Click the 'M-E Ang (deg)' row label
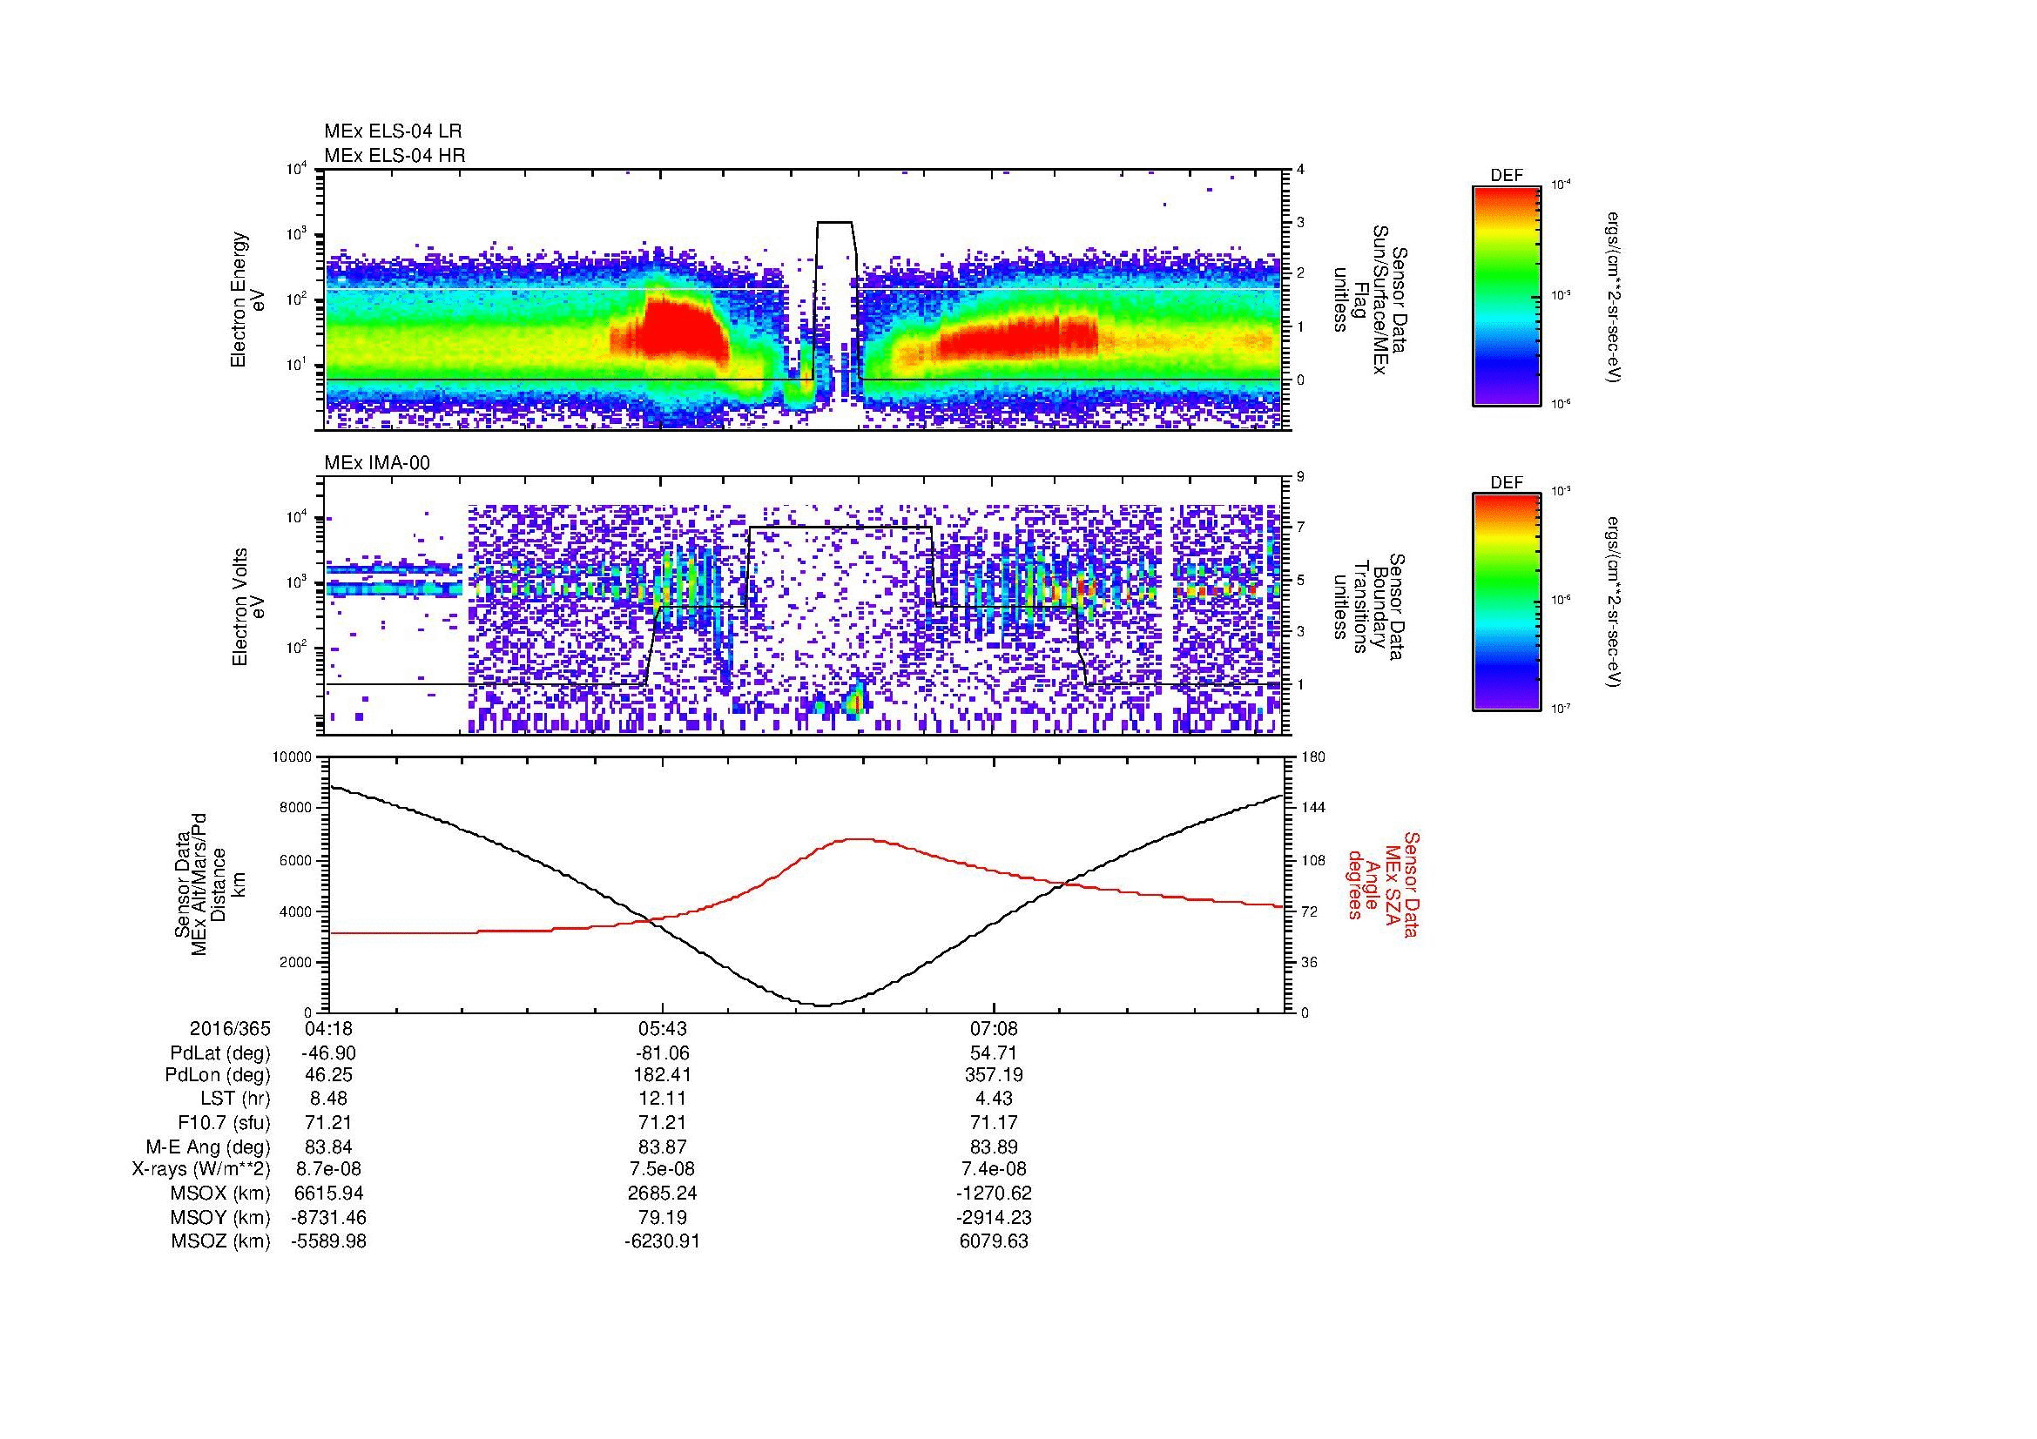The width and height of the screenshot is (2037, 1439). (x=208, y=1146)
